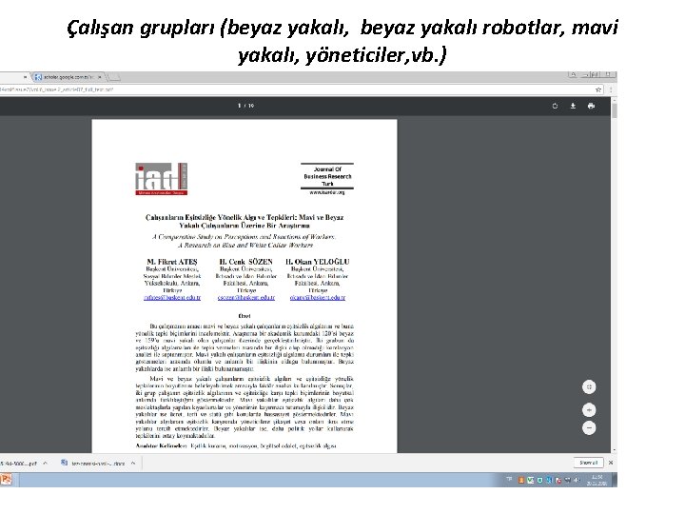Download the PDF file
This screenshot has height=514, width=685.
pos(573,106)
